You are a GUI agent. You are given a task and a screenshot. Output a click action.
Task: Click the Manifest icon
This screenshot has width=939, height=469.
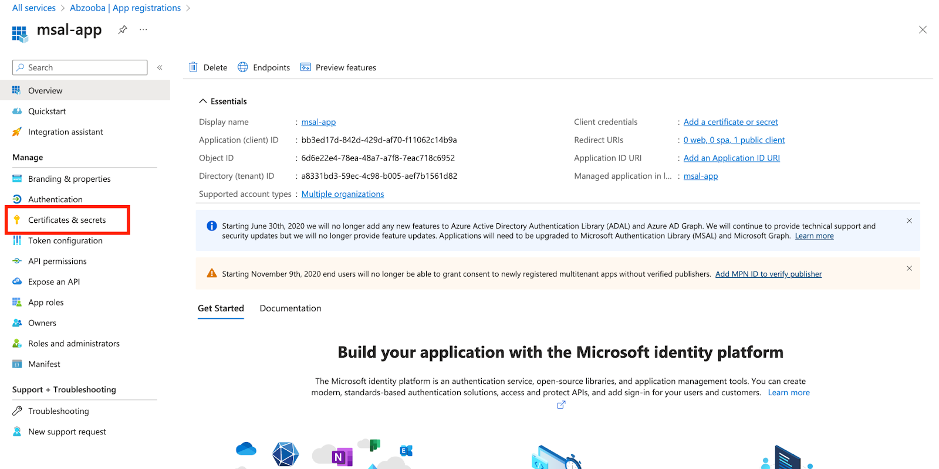[17, 364]
